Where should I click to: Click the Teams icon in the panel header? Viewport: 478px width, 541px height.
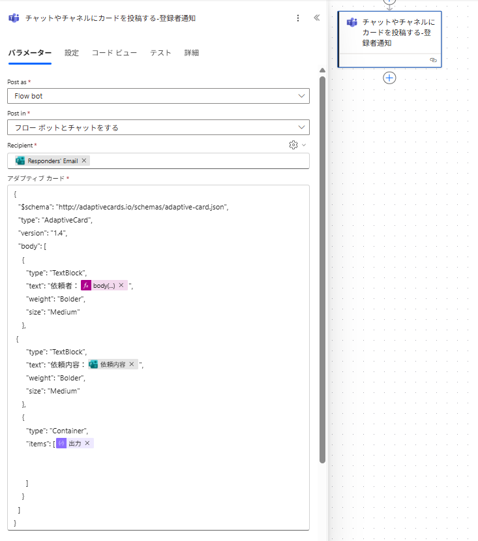pos(14,18)
